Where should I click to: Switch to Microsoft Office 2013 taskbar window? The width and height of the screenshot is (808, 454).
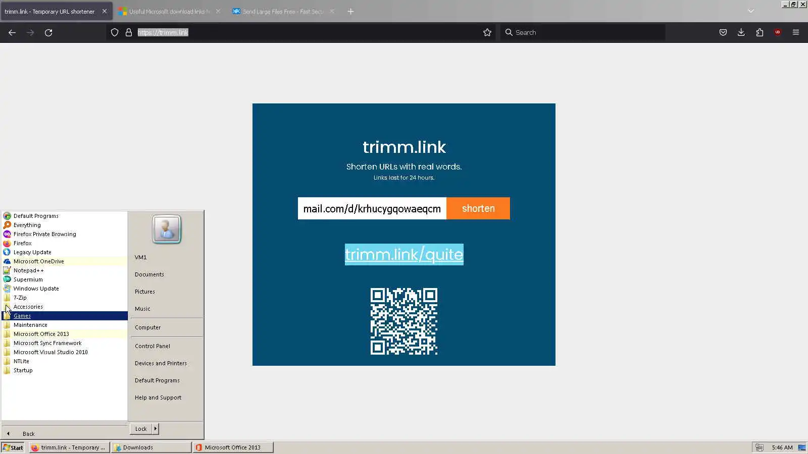(233, 447)
